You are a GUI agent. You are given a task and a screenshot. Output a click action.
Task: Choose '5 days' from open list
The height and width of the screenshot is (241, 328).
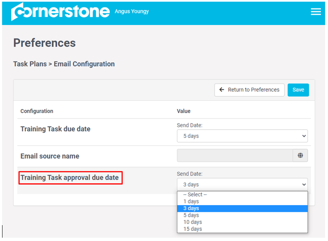pyautogui.click(x=242, y=215)
